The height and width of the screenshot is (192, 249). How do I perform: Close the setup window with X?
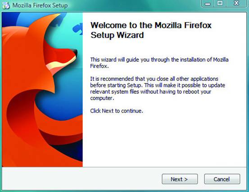pyautogui.click(x=236, y=3)
